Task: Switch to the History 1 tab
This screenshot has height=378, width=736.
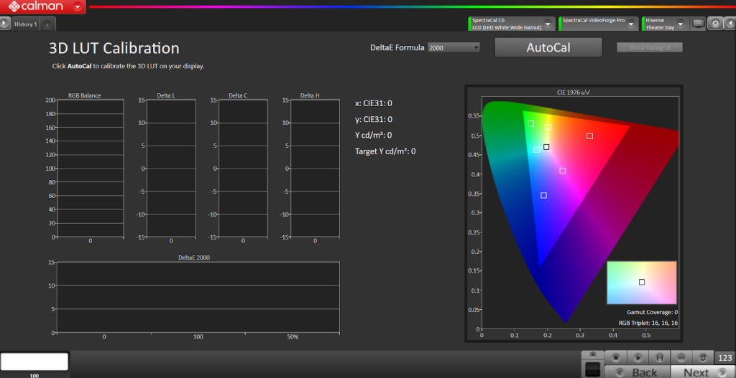Action: pyautogui.click(x=25, y=24)
